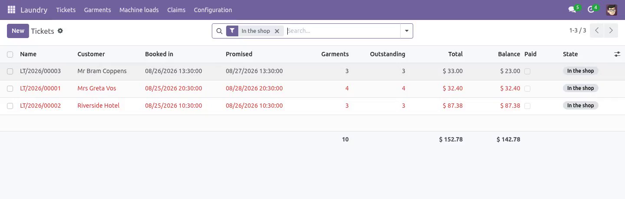Screen dimensions: 625x199
Task: Focus the Search input field
Action: coord(342,31)
